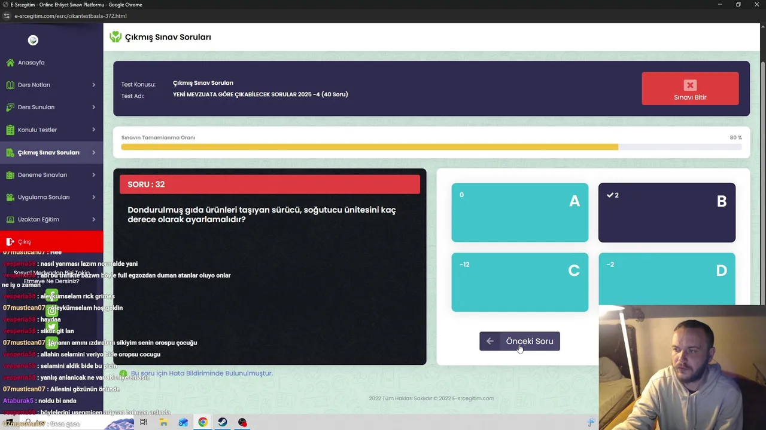Open the Konulu Testler menu label
Image resolution: width=766 pixels, height=430 pixels.
pos(37,130)
